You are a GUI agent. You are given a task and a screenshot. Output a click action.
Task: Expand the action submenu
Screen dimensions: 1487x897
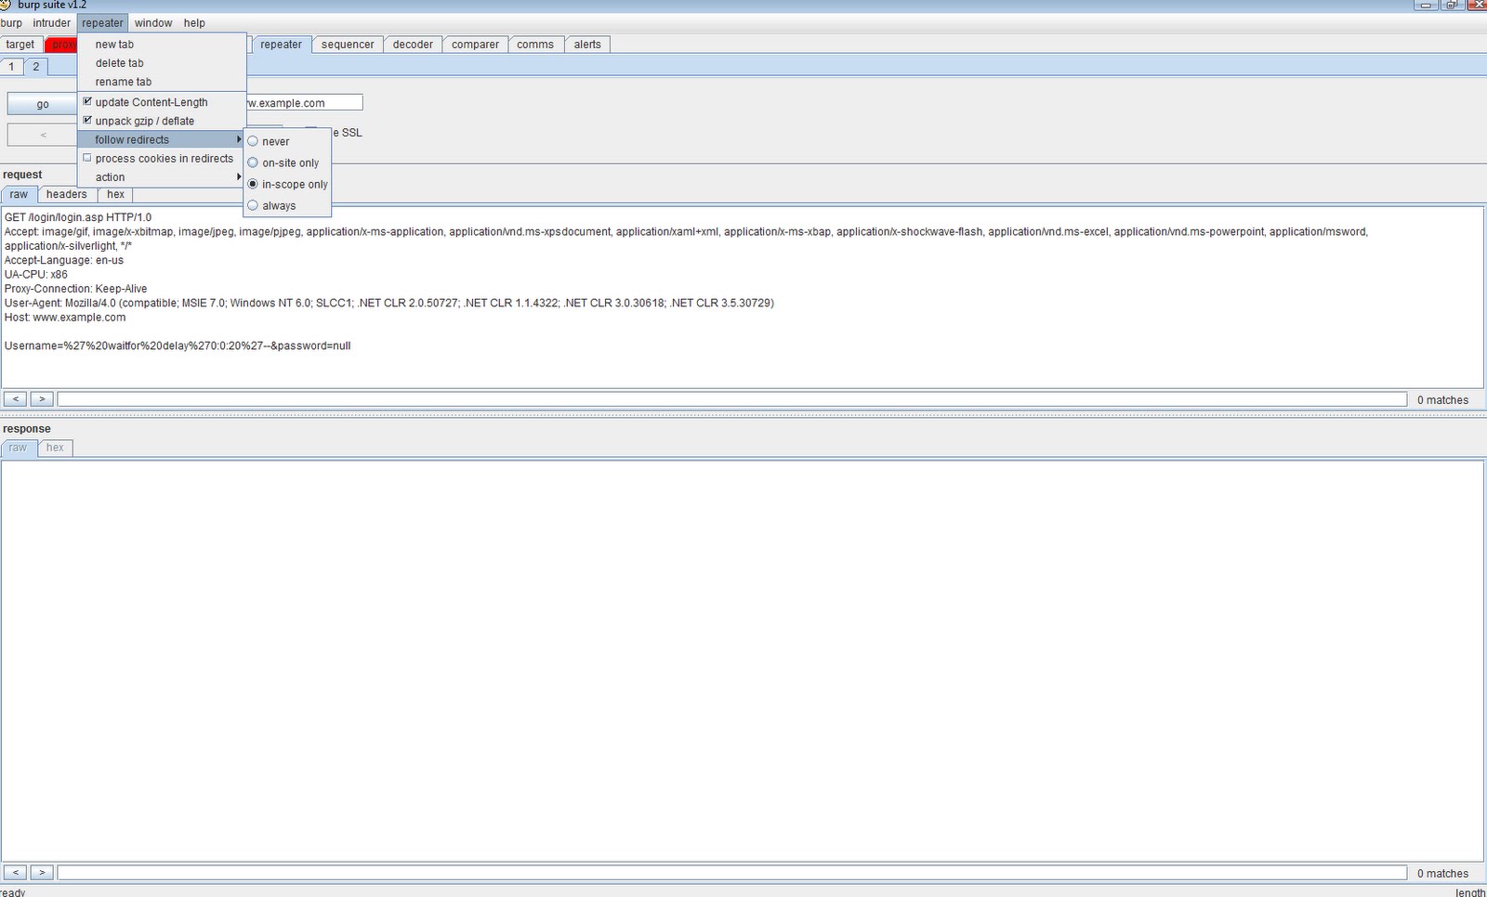[162, 176]
